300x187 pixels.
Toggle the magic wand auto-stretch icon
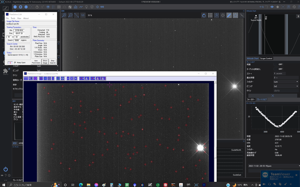(229, 15)
